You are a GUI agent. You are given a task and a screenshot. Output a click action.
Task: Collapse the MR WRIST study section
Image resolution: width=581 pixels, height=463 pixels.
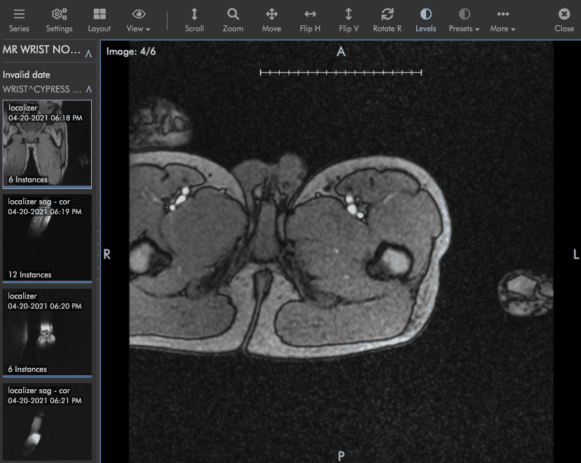coord(87,49)
